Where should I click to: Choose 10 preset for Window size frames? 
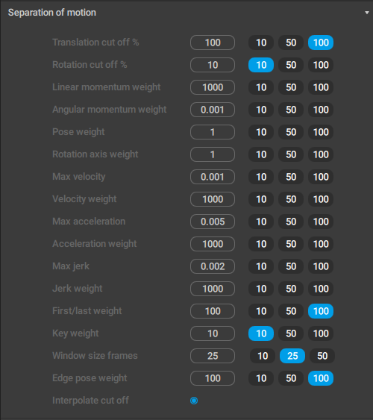pyautogui.click(x=263, y=356)
